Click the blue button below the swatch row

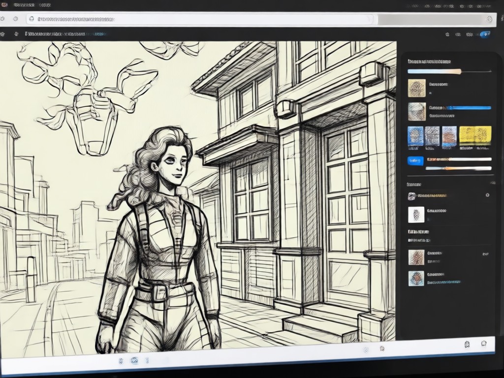(x=415, y=161)
